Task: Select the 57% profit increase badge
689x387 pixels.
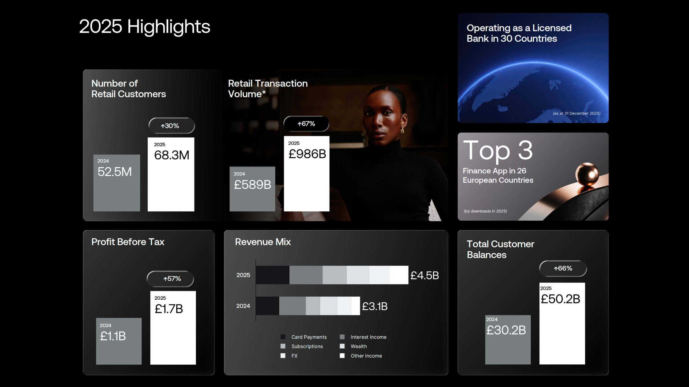Action: [170, 279]
